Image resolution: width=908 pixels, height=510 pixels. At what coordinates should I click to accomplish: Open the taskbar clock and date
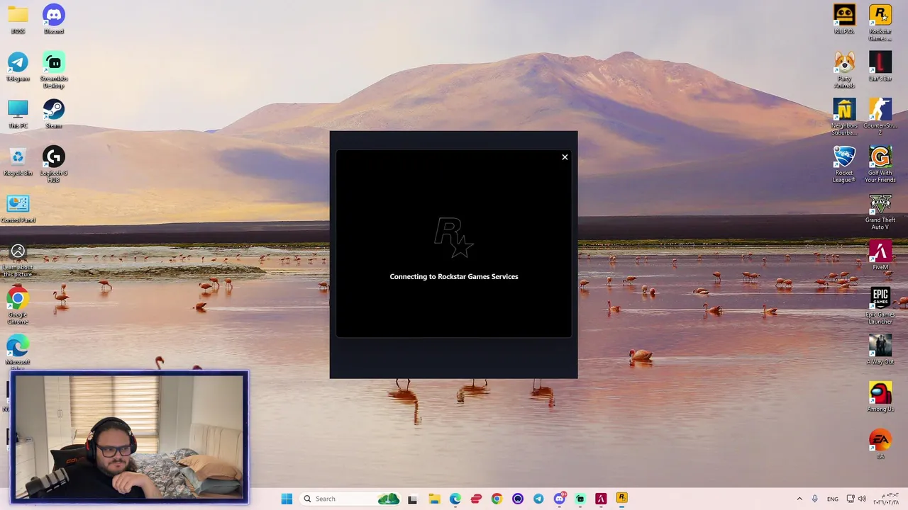pos(886,499)
